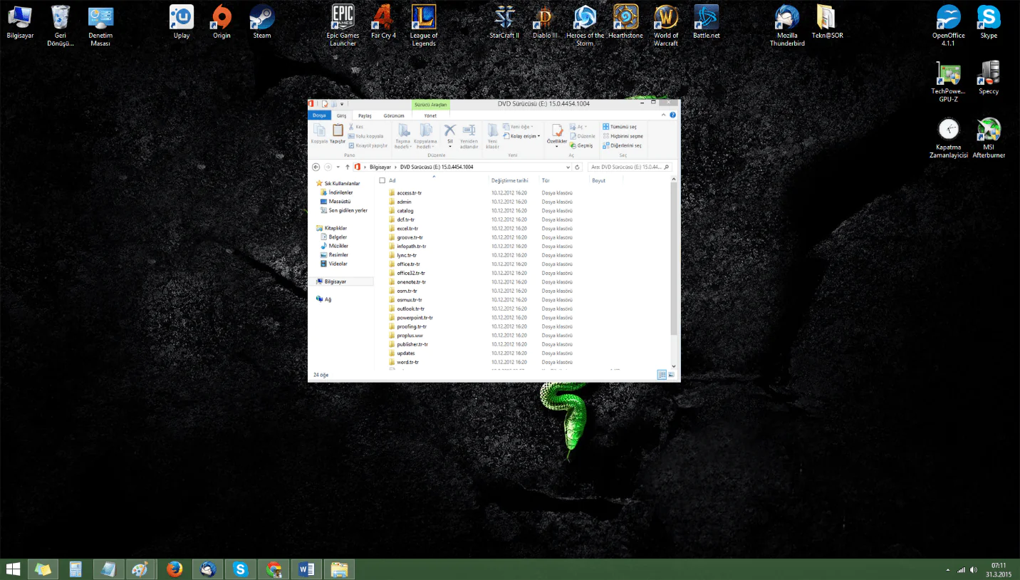
Task: Switch to the Görünüm ribbon tab
Action: (x=393, y=115)
